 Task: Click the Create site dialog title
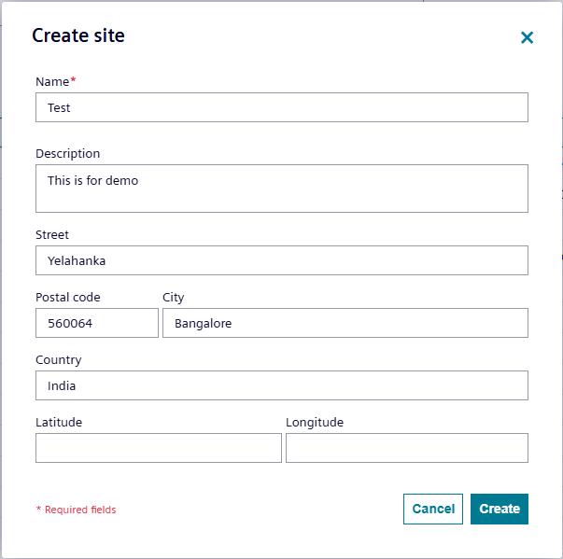[78, 35]
